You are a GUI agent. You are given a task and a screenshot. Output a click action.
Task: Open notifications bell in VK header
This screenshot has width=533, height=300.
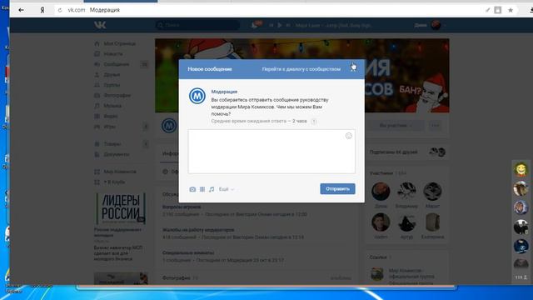(254, 25)
